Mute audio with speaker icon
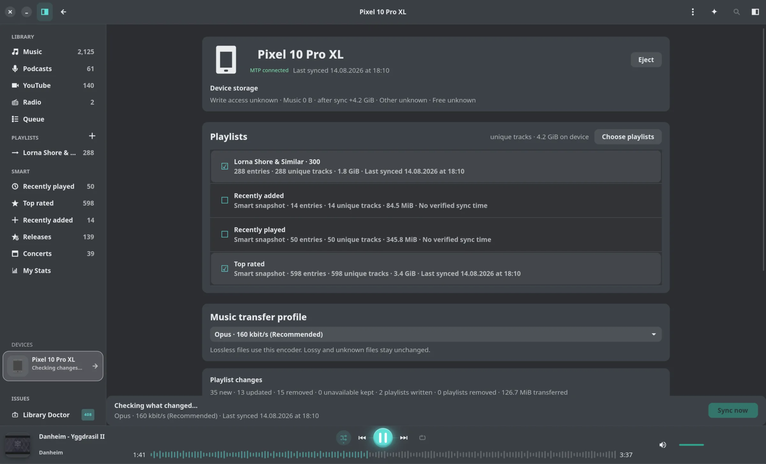The image size is (766, 464). coord(663,445)
